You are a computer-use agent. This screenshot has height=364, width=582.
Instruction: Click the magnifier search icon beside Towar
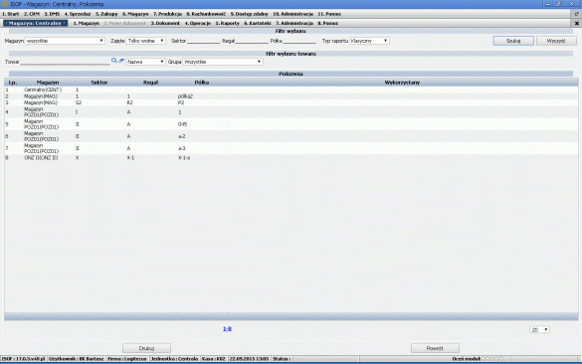coord(114,61)
